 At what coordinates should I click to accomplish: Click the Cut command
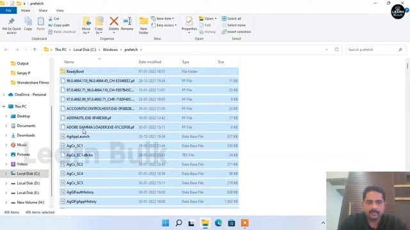tap(54, 19)
